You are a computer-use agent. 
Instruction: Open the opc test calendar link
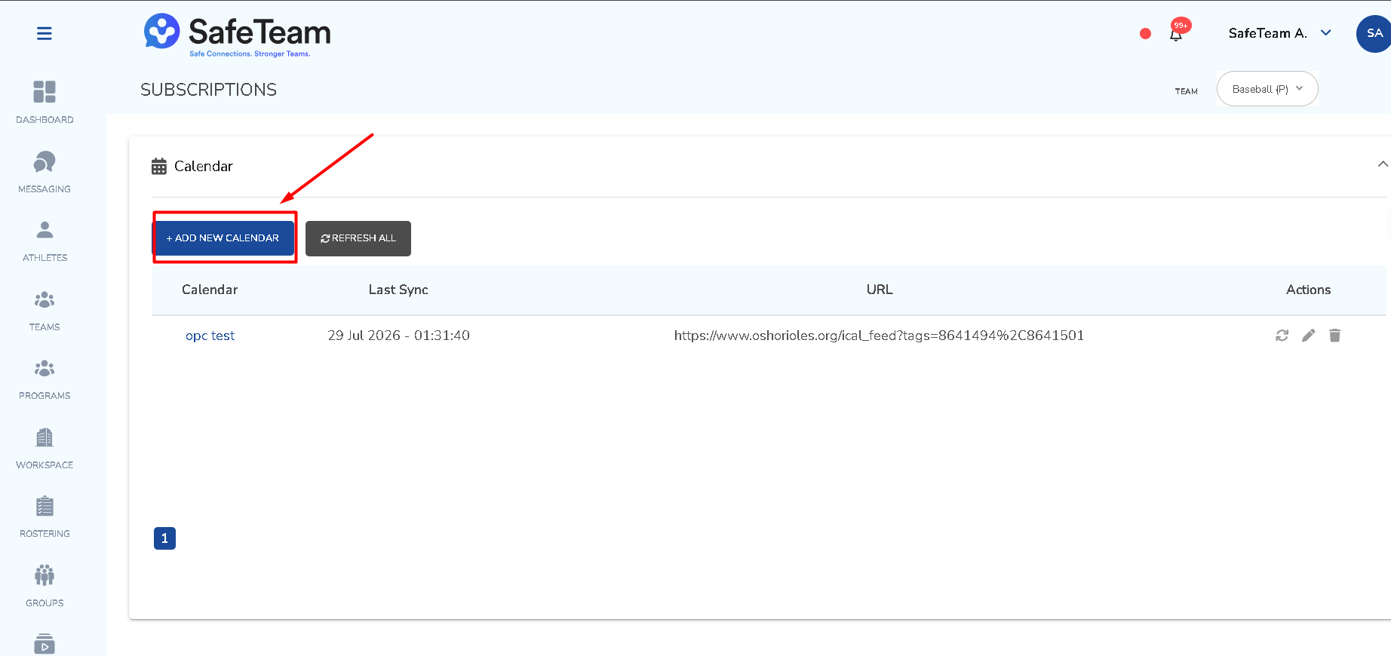(x=210, y=336)
